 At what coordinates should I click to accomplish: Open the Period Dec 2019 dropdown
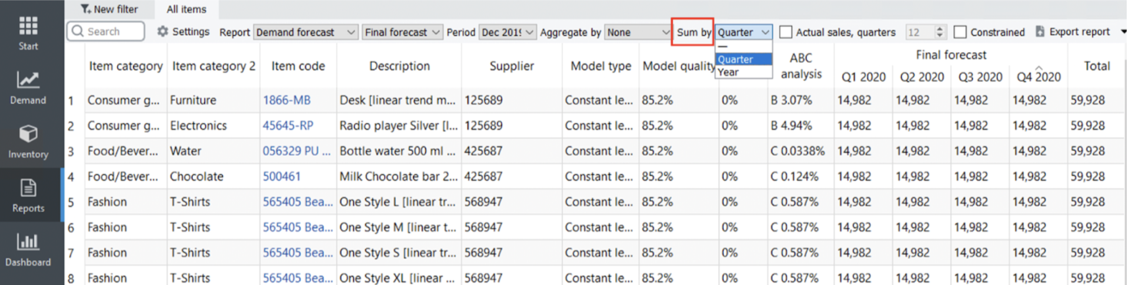pyautogui.click(x=506, y=32)
